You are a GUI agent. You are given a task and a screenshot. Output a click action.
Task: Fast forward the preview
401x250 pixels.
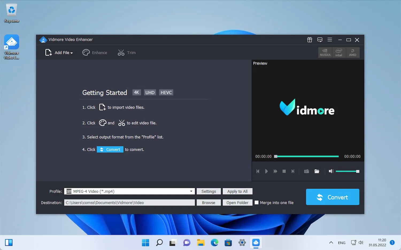click(x=275, y=171)
